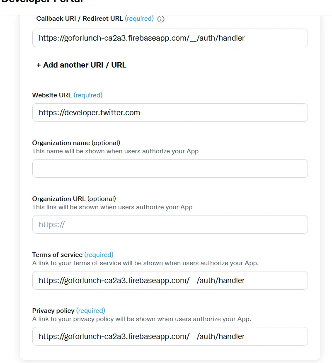Click the (required) tag beside Terms of service

99,255
